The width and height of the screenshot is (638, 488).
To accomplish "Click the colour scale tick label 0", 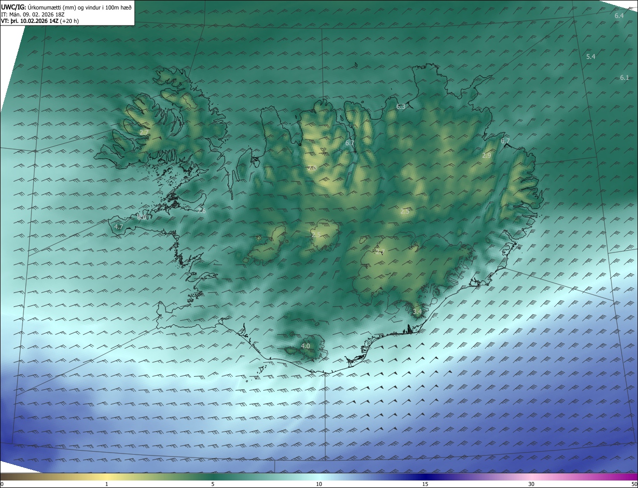I will click(x=2, y=484).
